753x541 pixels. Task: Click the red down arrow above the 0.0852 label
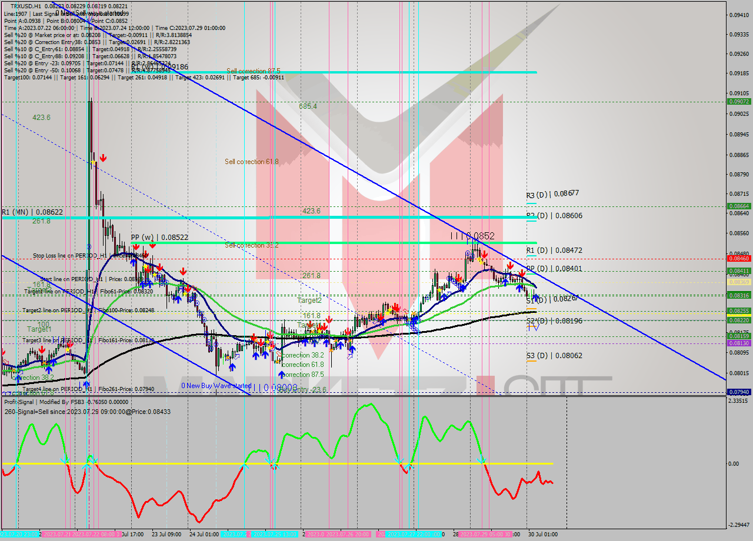(x=485, y=255)
